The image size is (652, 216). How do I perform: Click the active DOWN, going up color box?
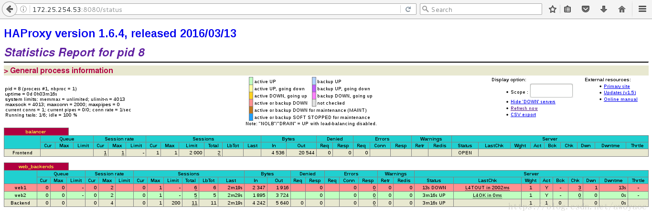coord(251,96)
